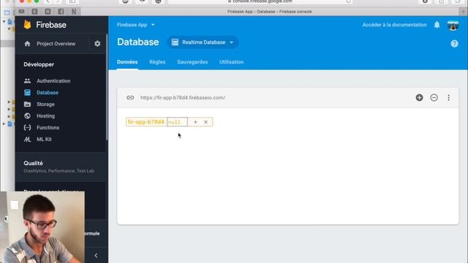Open the Firebase App project dropdown
Screen dimensions: 468x263
pyautogui.click(x=136, y=25)
